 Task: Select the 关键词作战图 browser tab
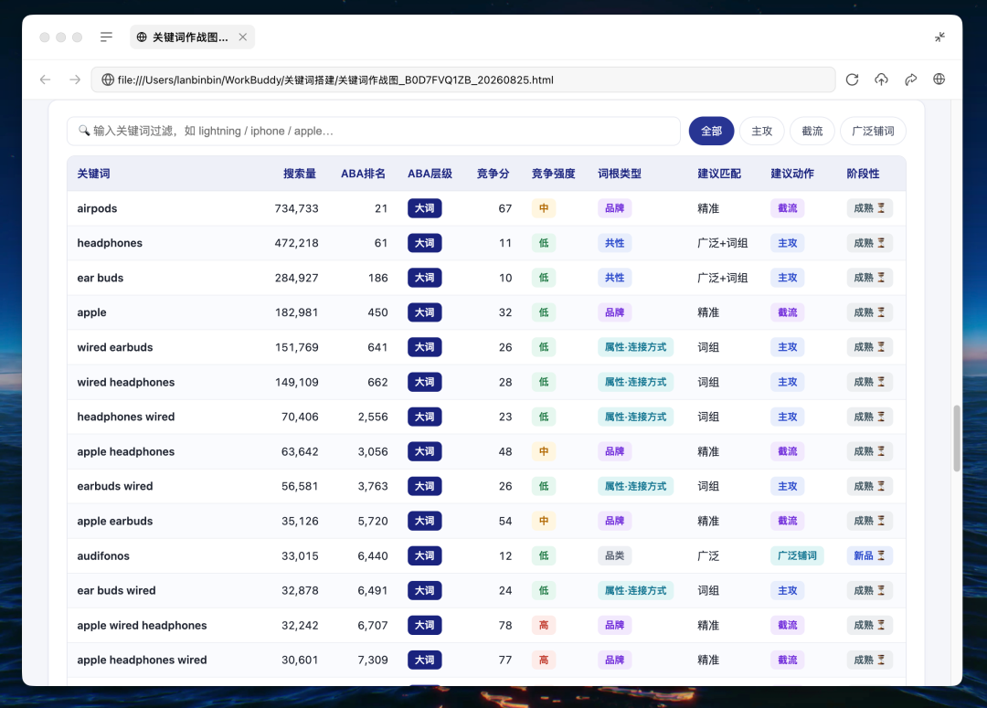coord(192,37)
